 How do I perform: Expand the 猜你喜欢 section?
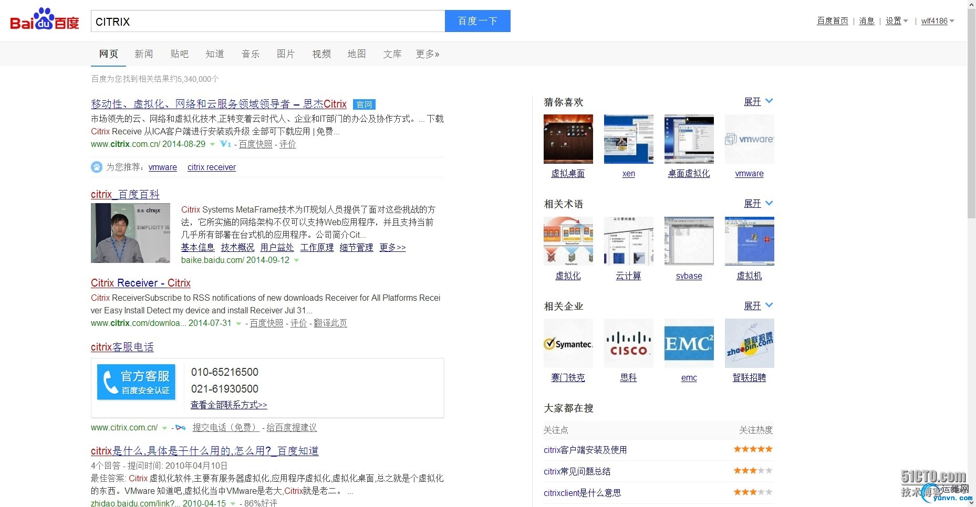click(758, 101)
